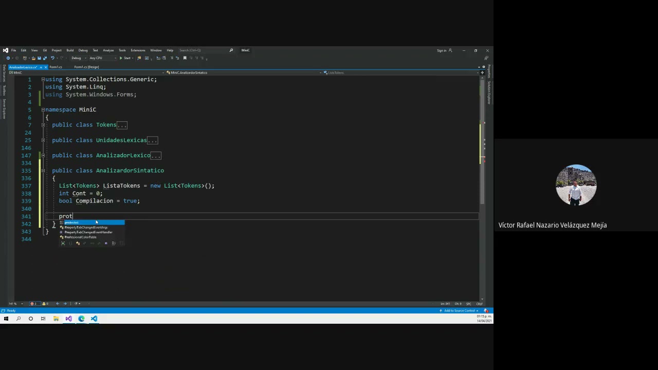Switch to the Form1.cs [Design] tab
Viewport: 658px width, 370px height.
pos(86,67)
